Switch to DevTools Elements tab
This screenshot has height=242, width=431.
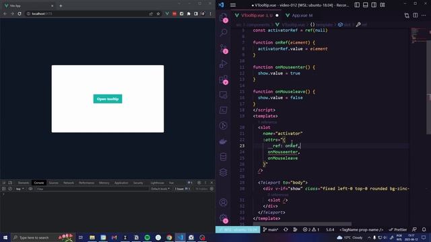tap(24, 183)
